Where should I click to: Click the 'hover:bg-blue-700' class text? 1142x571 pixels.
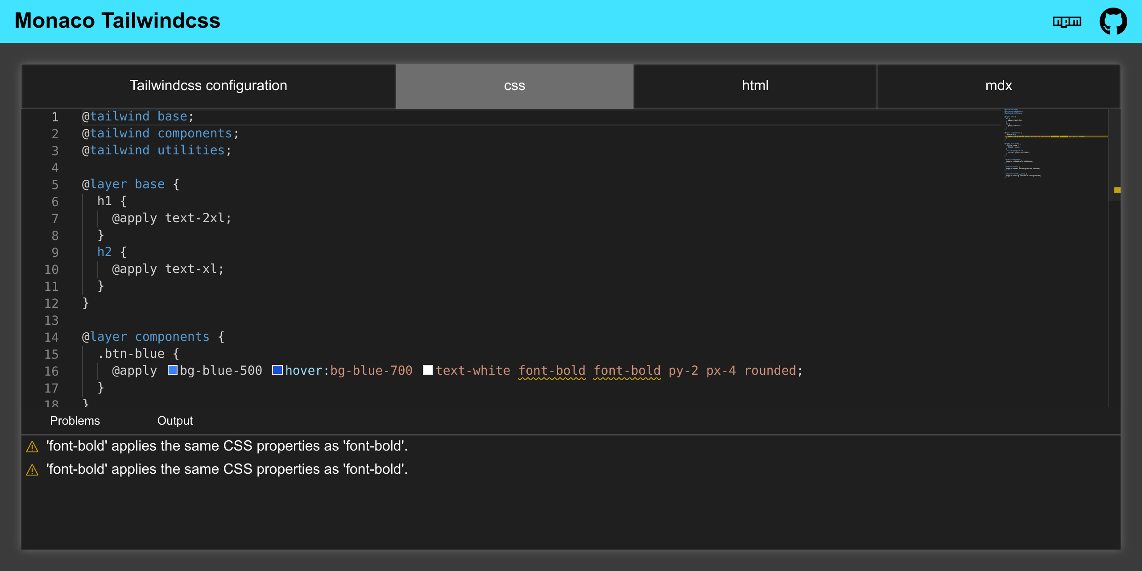pyautogui.click(x=349, y=371)
